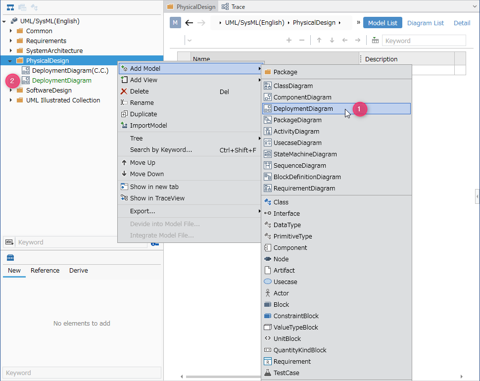
Task: Select the green DeploymentDiagram tree item
Action: (x=61, y=81)
